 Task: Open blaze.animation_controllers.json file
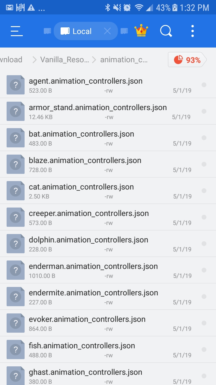pyautogui.click(x=85, y=161)
